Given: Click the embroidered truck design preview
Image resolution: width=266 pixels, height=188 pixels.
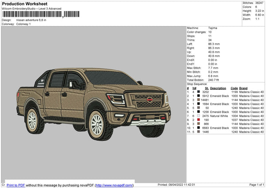Looking at the screenshot, I should pos(93,102).
